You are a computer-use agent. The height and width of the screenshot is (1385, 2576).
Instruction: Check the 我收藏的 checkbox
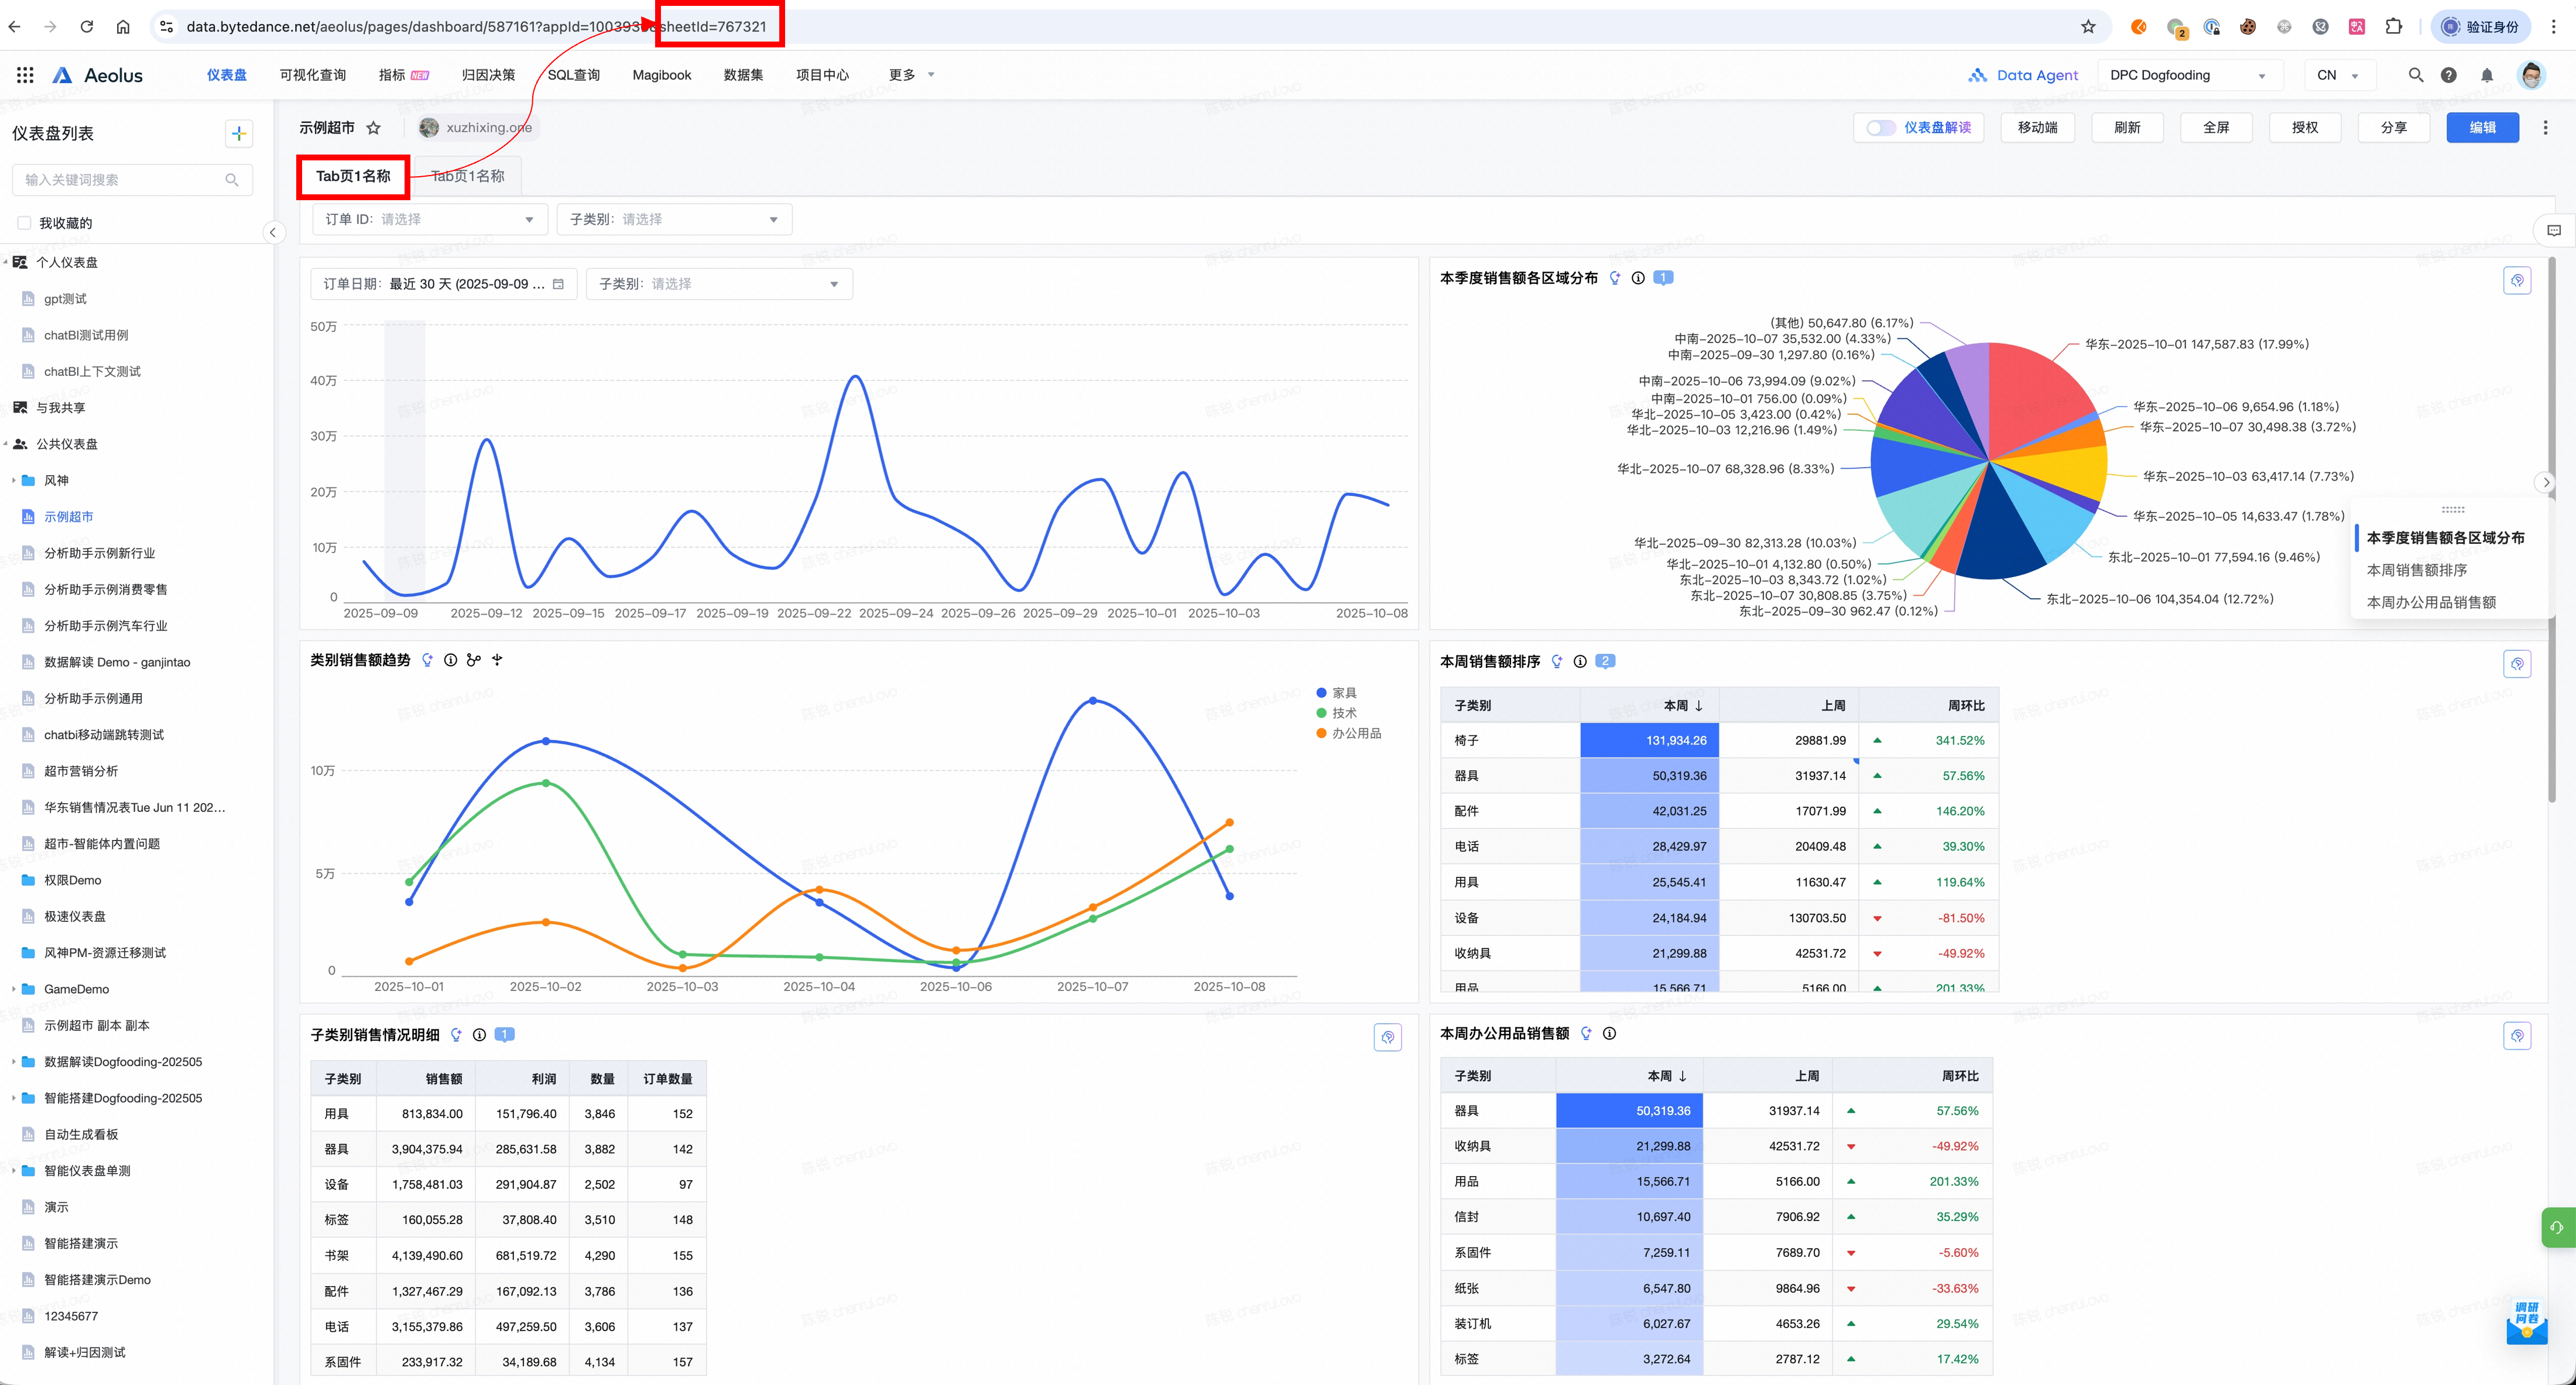[x=24, y=223]
